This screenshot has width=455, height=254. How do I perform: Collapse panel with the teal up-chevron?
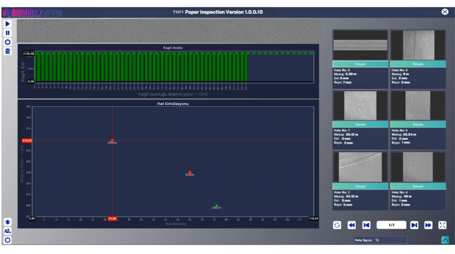click(x=445, y=240)
